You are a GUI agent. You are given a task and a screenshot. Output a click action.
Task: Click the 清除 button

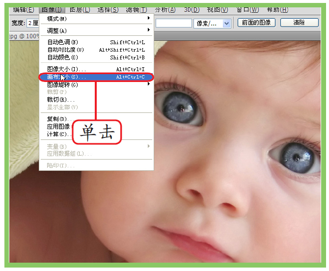(x=299, y=23)
